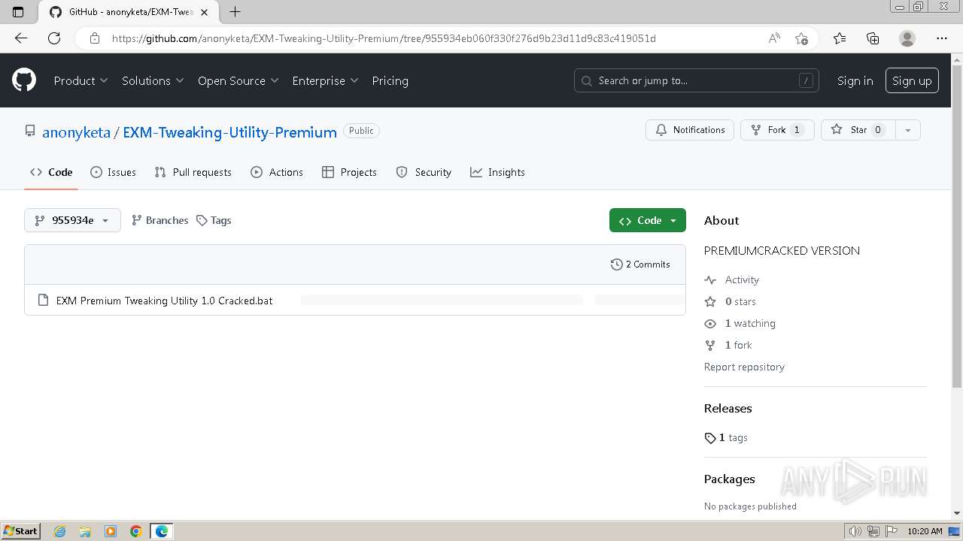The width and height of the screenshot is (963, 541).
Task: Open the green Code dropdown button
Action: (x=648, y=220)
